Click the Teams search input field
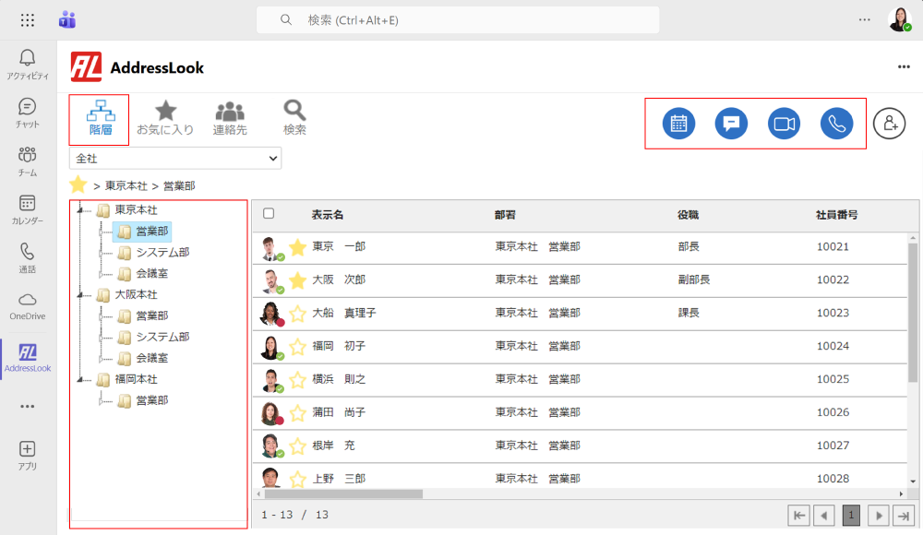 (458, 20)
